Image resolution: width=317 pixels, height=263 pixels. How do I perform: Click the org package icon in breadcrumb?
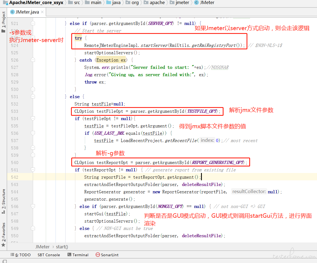pyautogui.click(x=128, y=2)
